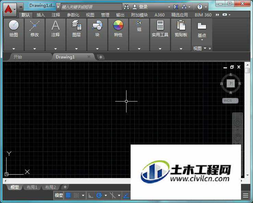This screenshot has height=203, width=253.
Task: Expand the 视图 panel dropdown arrow
Action: [205, 48]
